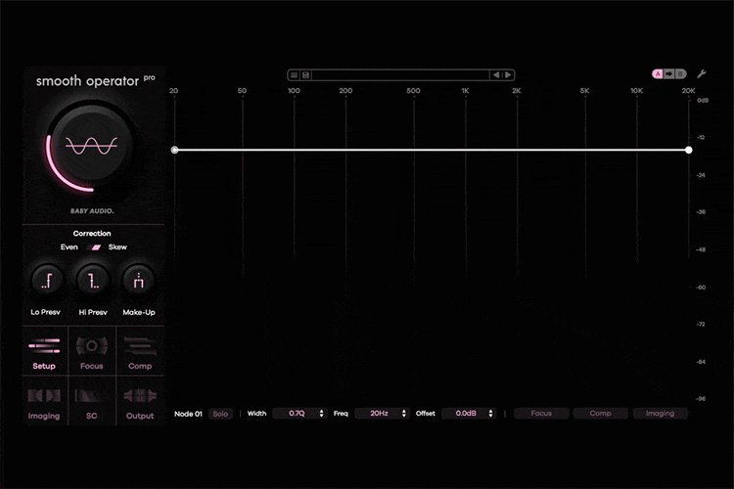Click the Offset stepper arrows

pyautogui.click(x=490, y=413)
